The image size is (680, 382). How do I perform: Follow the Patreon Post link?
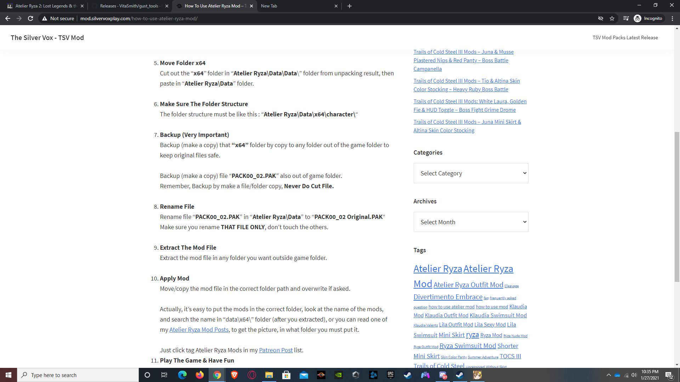(276, 350)
